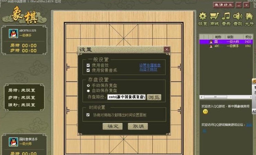Click the 存盘路径 path input field

pos(126,97)
